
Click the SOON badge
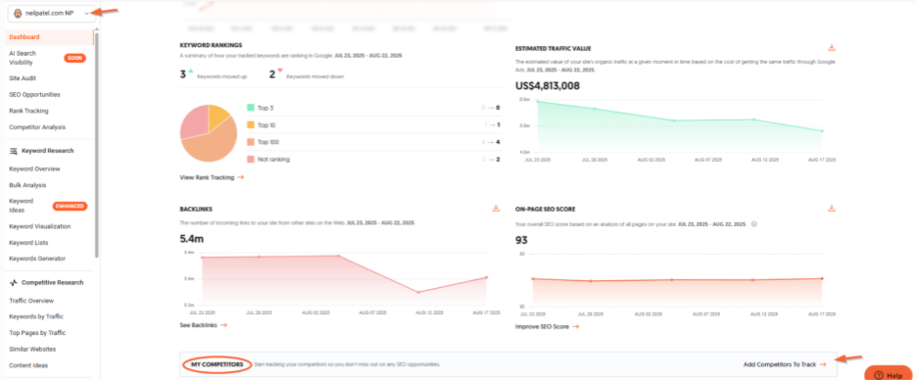(x=74, y=58)
